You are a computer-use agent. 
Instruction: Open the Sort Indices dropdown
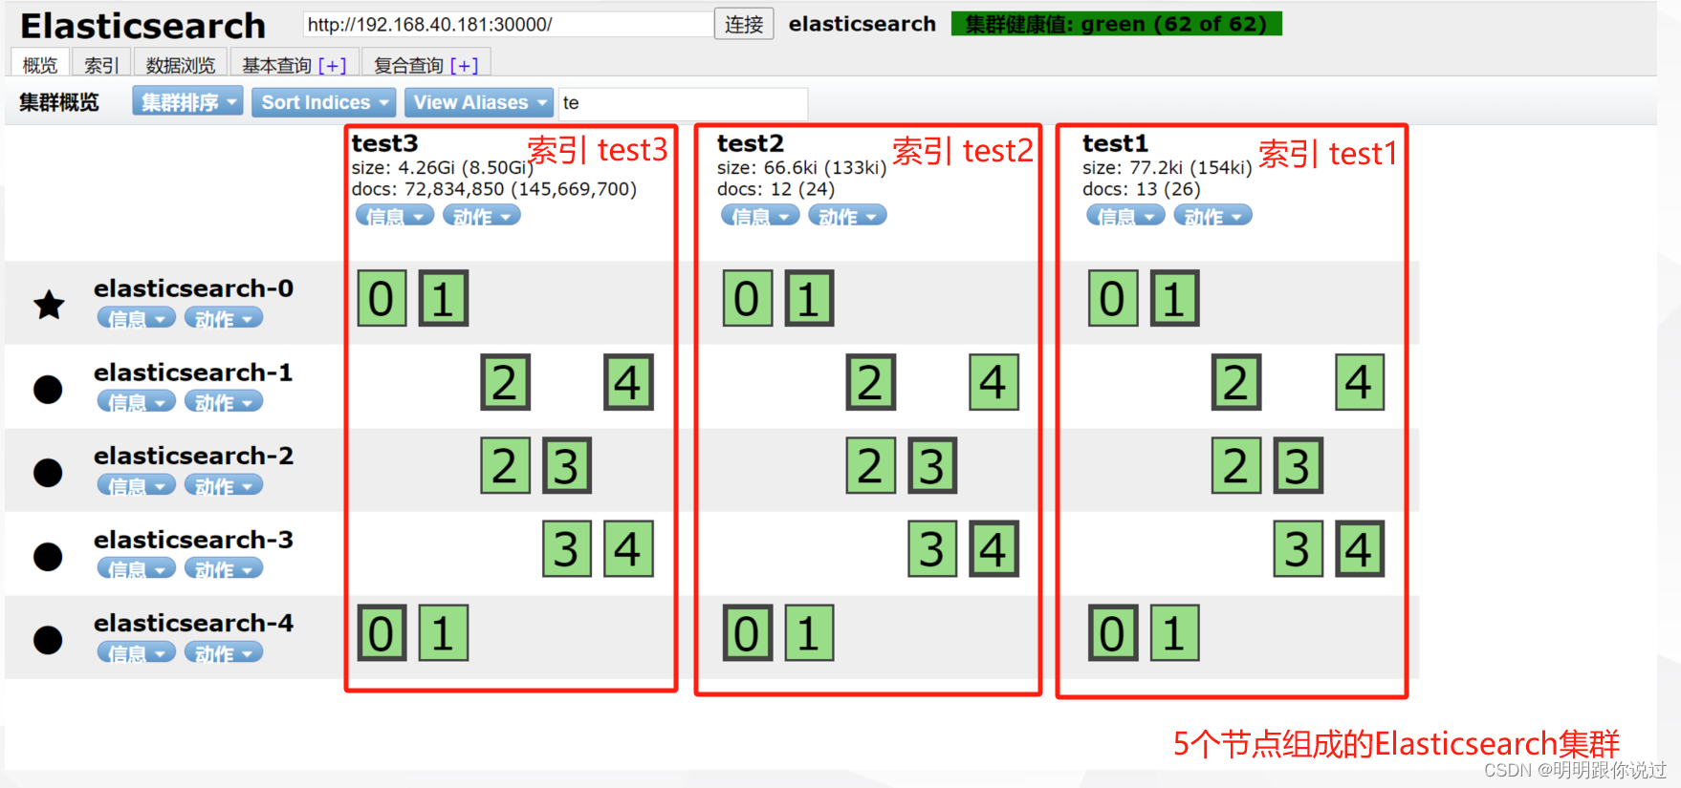coord(324,102)
